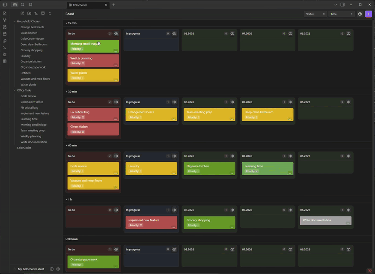Toggle eye on To do column under < 60 min
Image resolution: width=375 pixels, height=274 pixels.
pos(116,156)
